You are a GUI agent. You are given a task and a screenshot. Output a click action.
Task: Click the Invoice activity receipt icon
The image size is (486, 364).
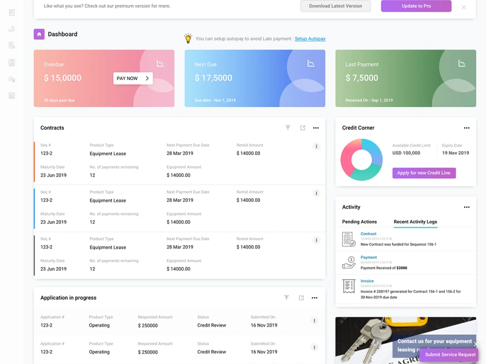click(x=348, y=286)
